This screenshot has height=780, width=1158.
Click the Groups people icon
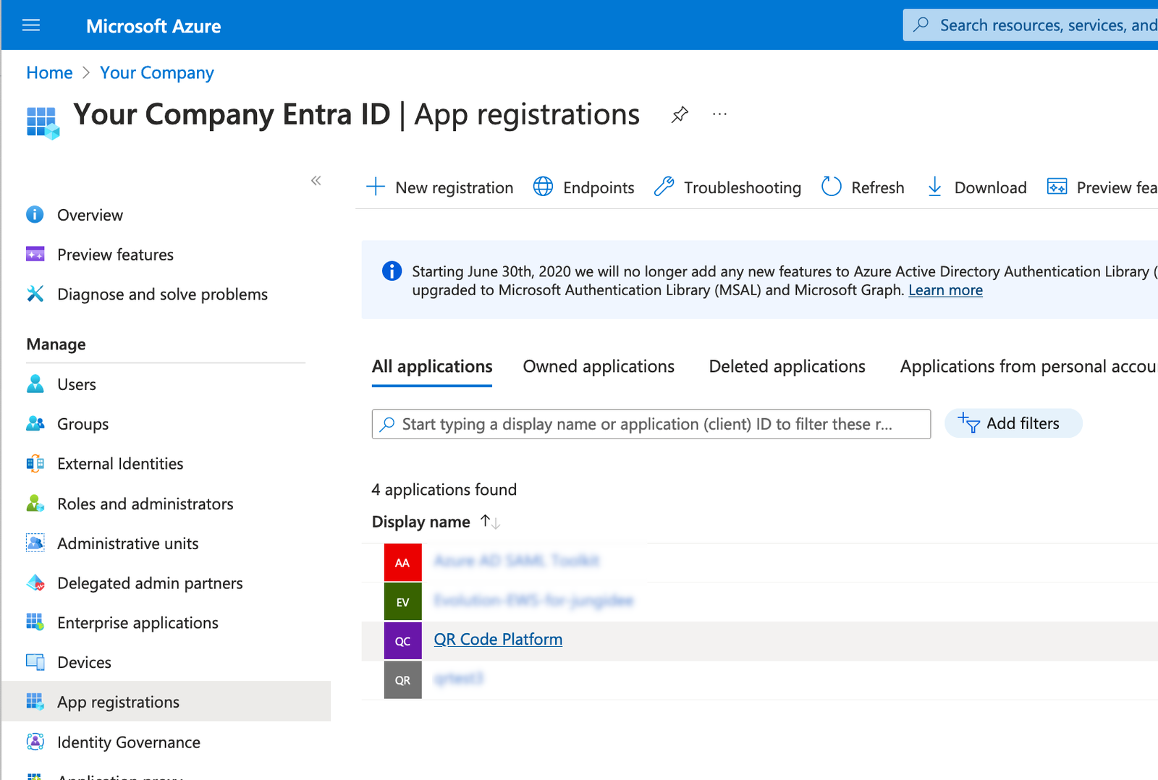pos(35,423)
